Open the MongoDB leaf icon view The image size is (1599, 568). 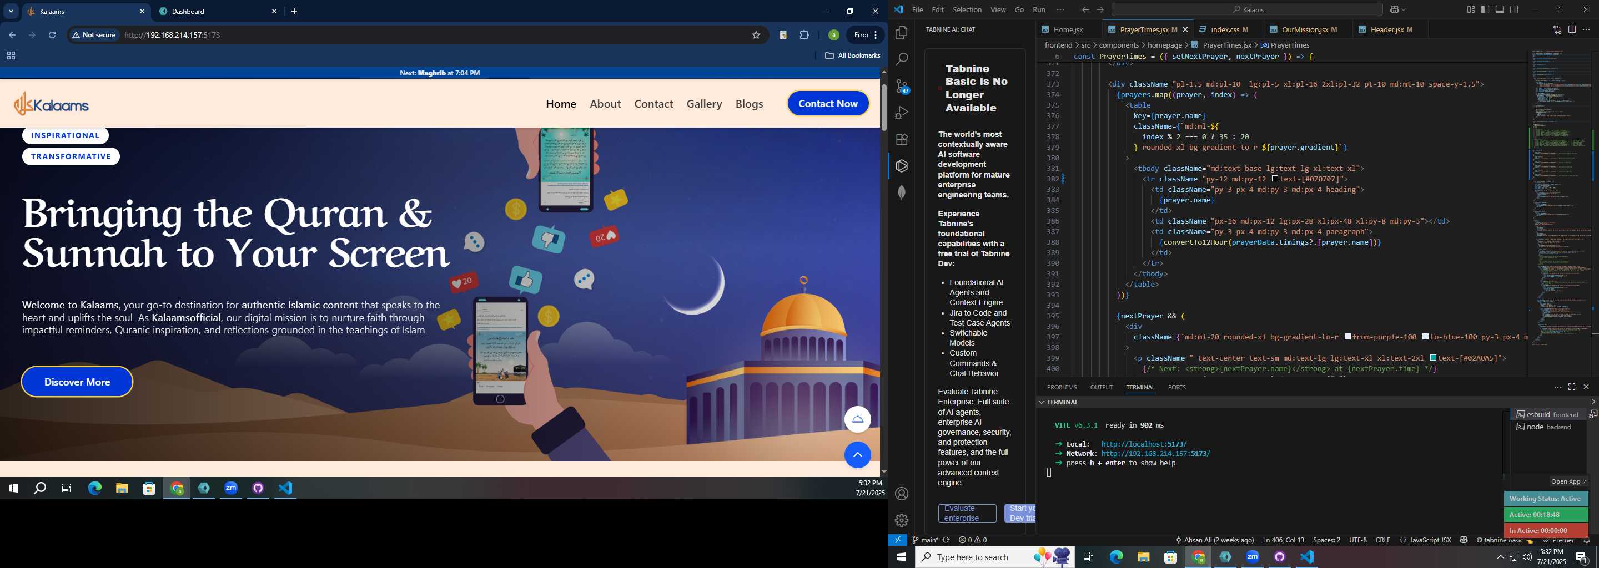click(902, 192)
